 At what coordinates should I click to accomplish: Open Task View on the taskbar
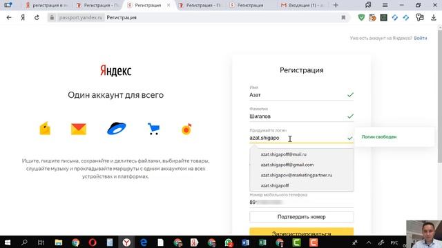point(41,242)
